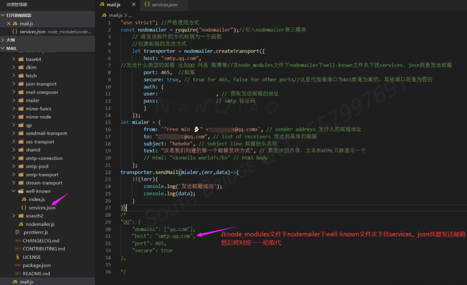Click the 'createTransport' text on line 5
The height and width of the screenshot is (285, 467).
[237, 51]
